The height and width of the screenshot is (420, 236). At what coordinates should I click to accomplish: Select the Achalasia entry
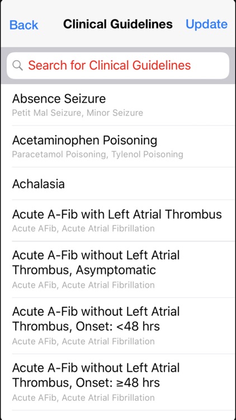pos(118,184)
